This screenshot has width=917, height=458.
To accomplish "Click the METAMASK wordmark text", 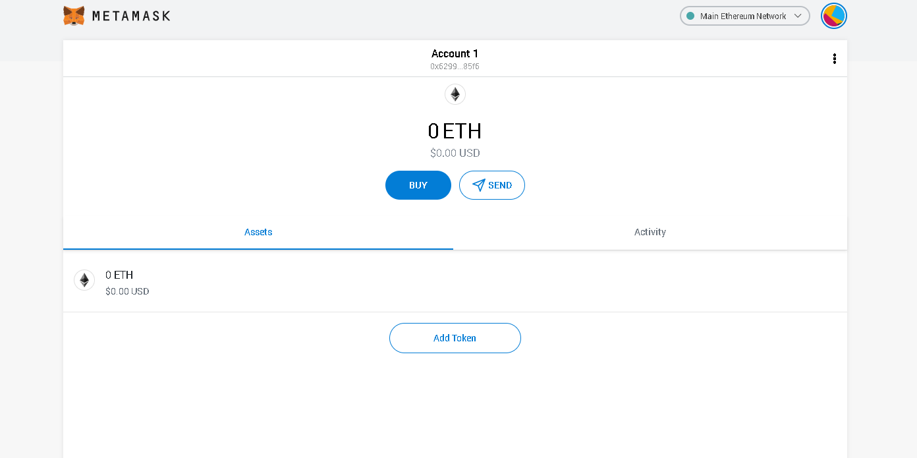I will coord(131,16).
